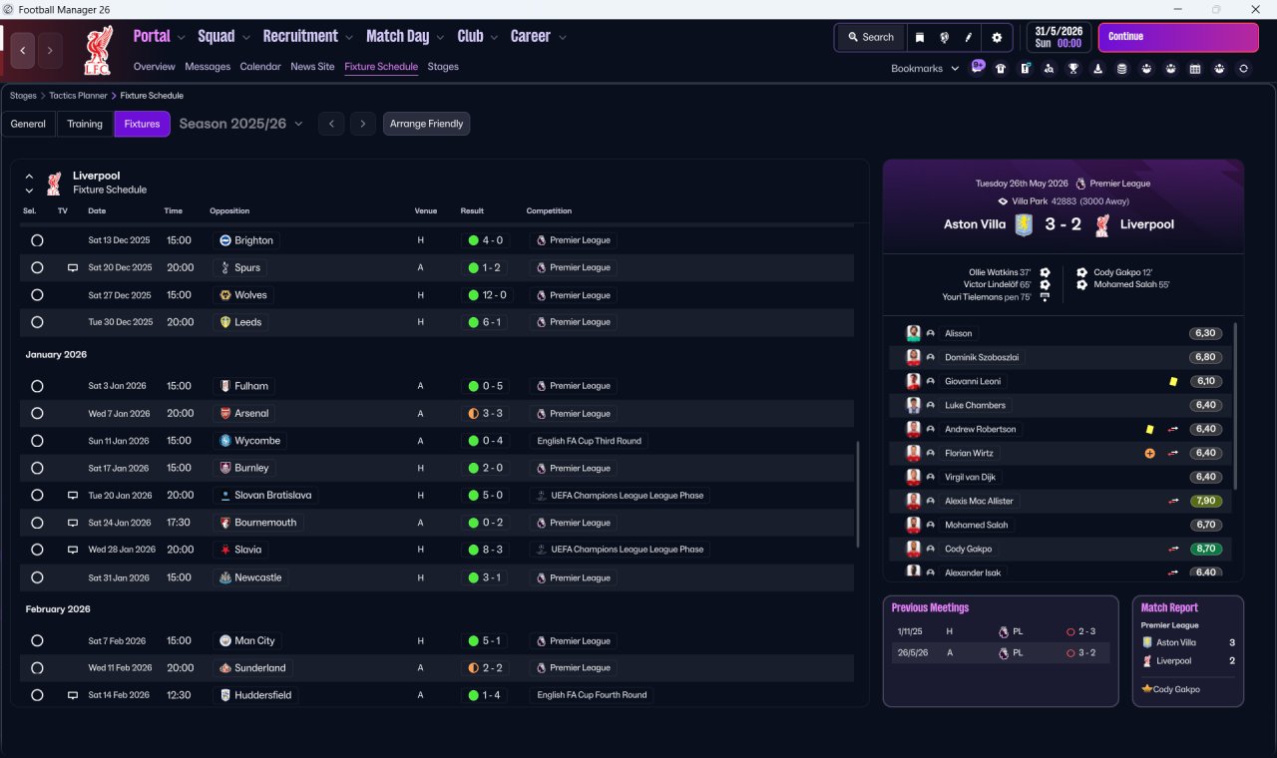Open the News Site submenu item
The height and width of the screenshot is (758, 1277).
pyautogui.click(x=312, y=67)
